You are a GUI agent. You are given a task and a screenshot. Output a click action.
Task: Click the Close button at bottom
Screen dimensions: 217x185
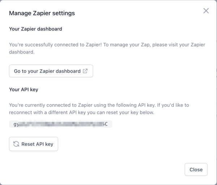(196, 169)
